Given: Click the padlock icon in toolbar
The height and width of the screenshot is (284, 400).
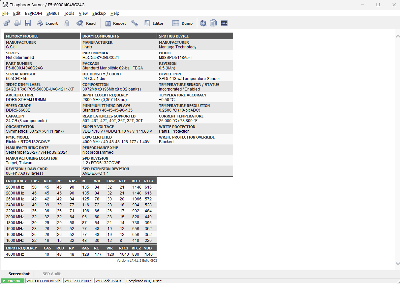Looking at the screenshot, I should [x=67, y=23].
